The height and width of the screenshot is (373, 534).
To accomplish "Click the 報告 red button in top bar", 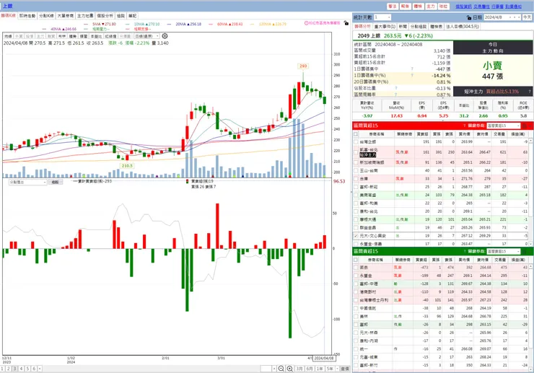I will pyautogui.click(x=405, y=6).
